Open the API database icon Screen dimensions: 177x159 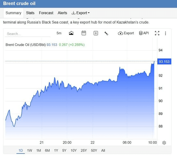[144, 33]
